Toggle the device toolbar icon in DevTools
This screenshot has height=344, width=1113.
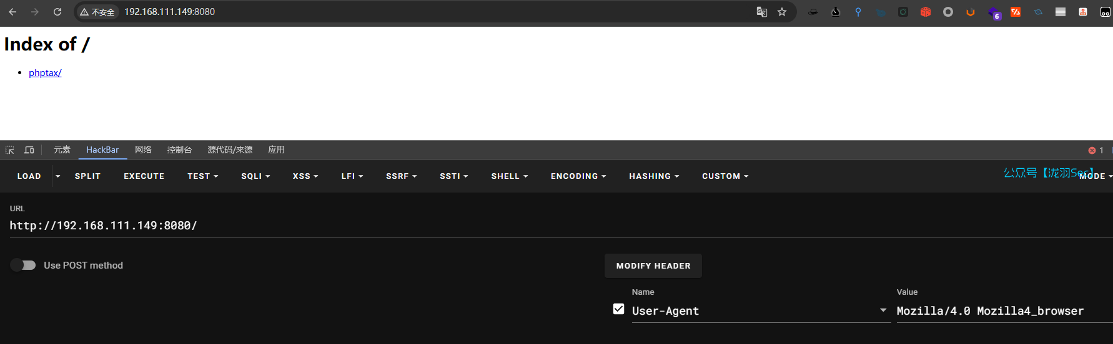click(x=29, y=150)
